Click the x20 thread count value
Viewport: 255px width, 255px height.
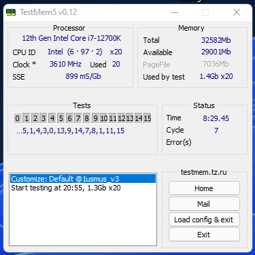click(116, 52)
